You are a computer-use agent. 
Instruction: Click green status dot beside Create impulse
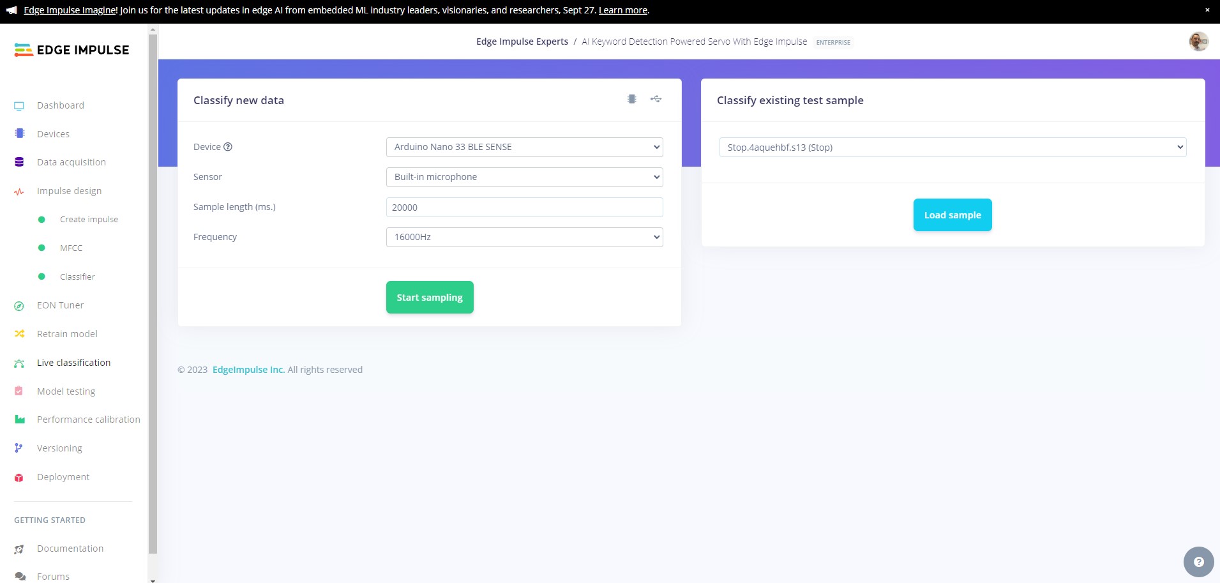click(41, 220)
